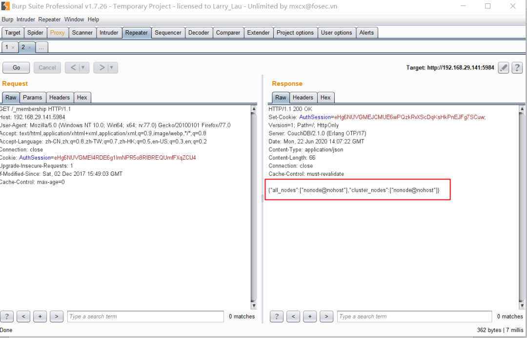Open the Alerts tab
The width and height of the screenshot is (527, 338).
[366, 33]
